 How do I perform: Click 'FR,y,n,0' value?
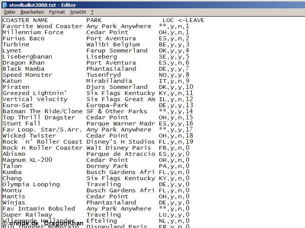[174, 148]
